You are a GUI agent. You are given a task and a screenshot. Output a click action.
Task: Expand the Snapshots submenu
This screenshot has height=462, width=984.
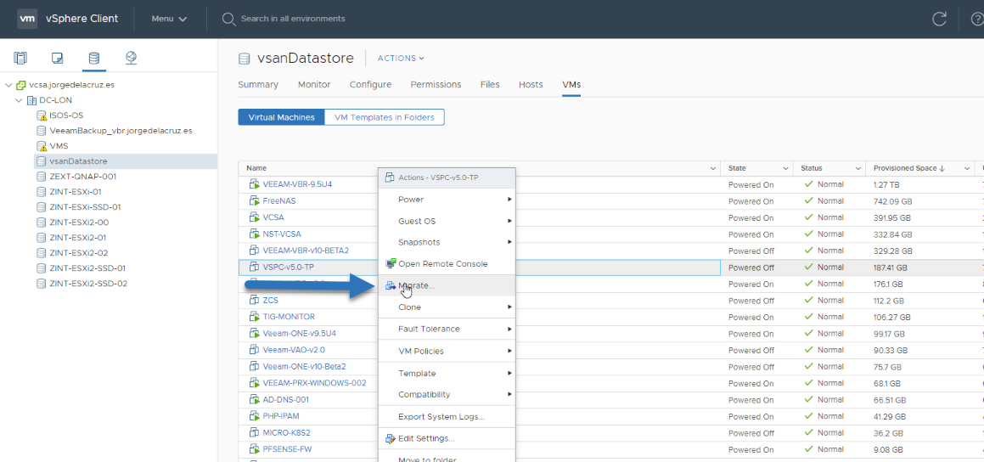pos(447,242)
